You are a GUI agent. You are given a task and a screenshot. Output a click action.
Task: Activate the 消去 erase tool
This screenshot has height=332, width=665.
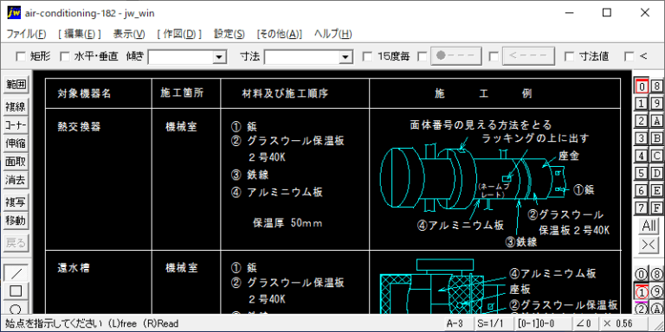16,180
